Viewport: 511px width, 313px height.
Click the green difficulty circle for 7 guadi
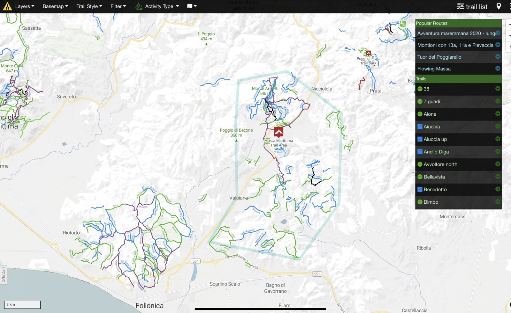tap(420, 101)
